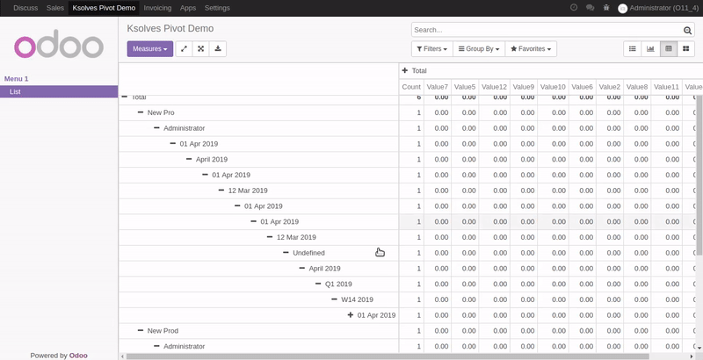Viewport: 703px width, 360px height.
Task: Click the search magnifier icon
Action: (x=688, y=30)
